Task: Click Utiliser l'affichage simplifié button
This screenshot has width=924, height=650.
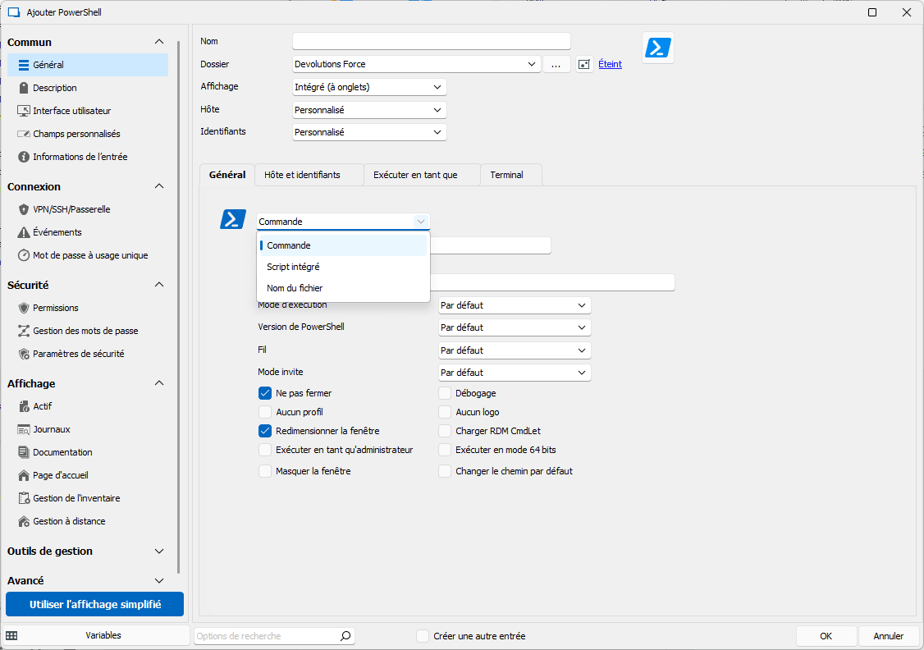Action: [95, 604]
